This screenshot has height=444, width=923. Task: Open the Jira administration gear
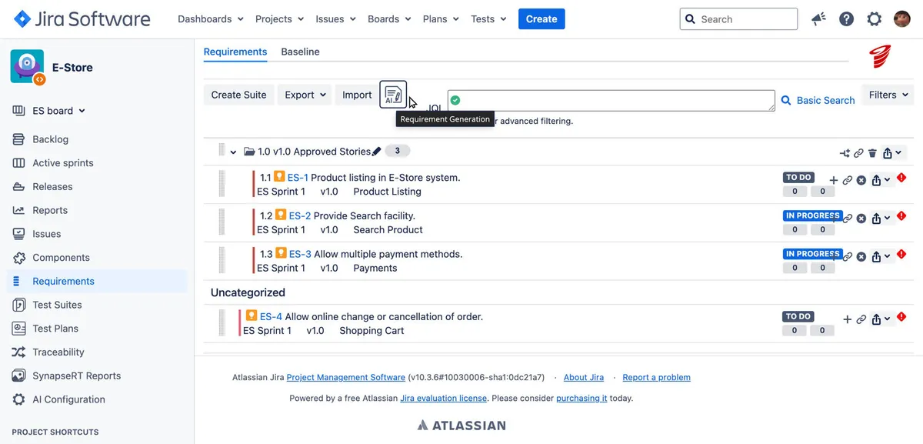point(875,19)
